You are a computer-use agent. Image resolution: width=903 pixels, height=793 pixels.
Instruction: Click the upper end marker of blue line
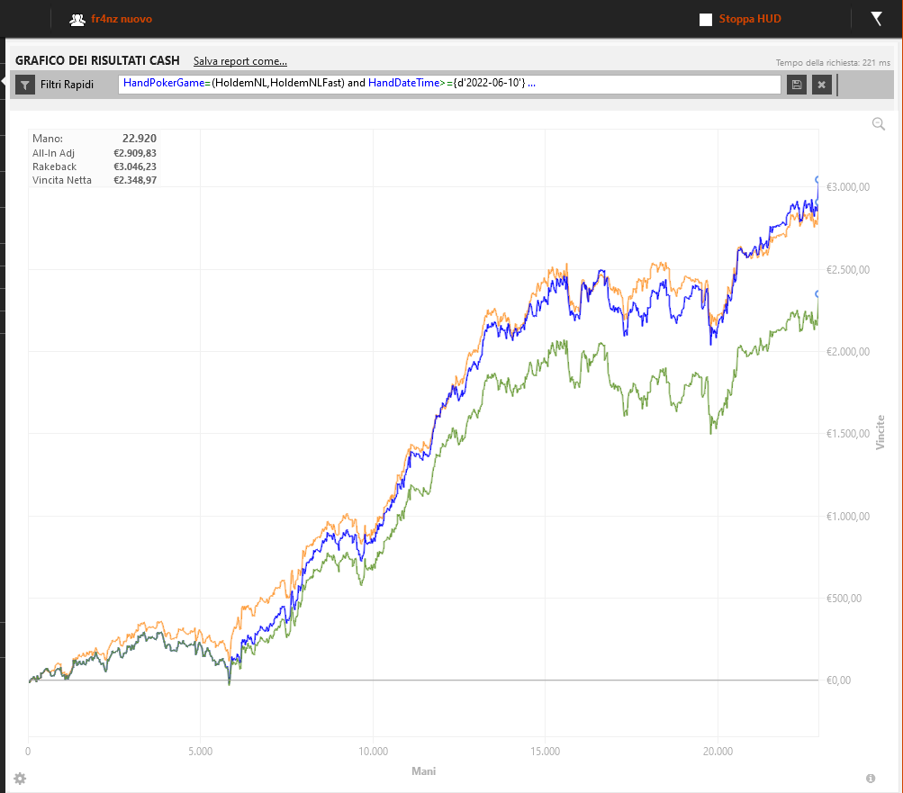(817, 180)
